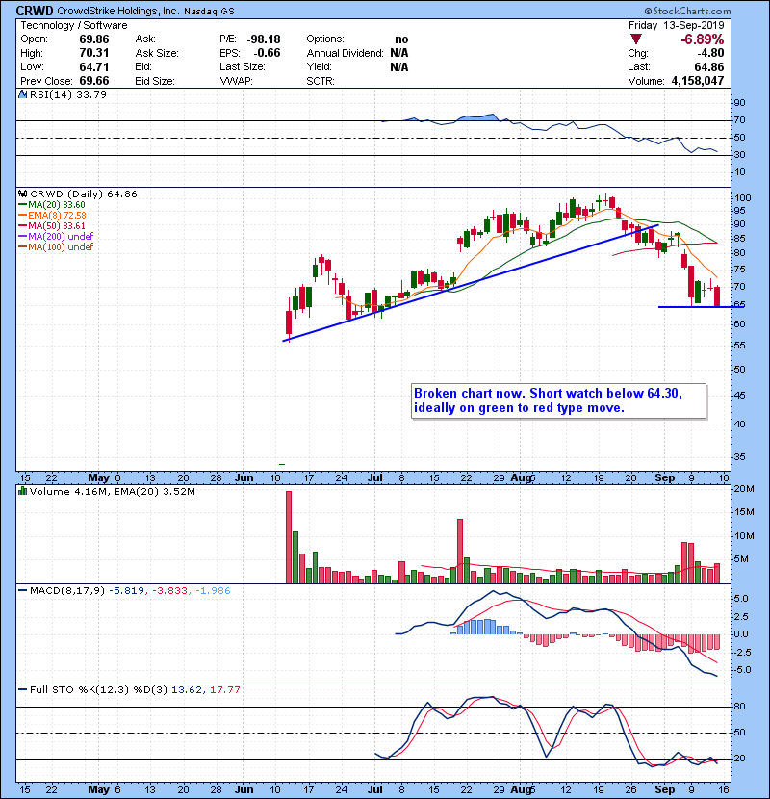Click the CrowdStrike Holdings, Inc. company name
770x799 pixels.
click(118, 11)
